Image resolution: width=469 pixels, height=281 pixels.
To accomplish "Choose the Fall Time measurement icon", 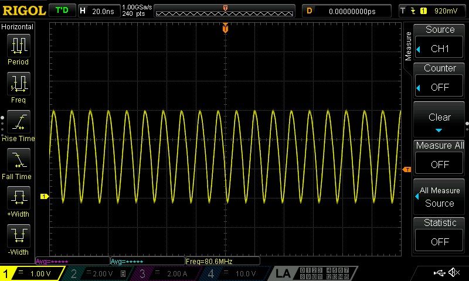I will click(19, 159).
